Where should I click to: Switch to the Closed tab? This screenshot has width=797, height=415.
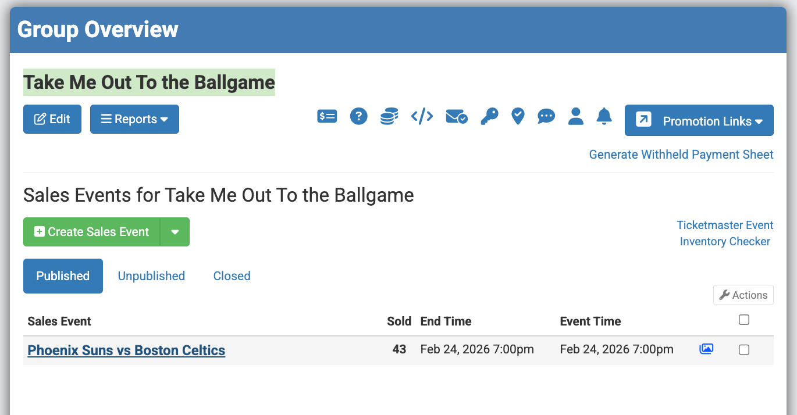click(x=232, y=276)
